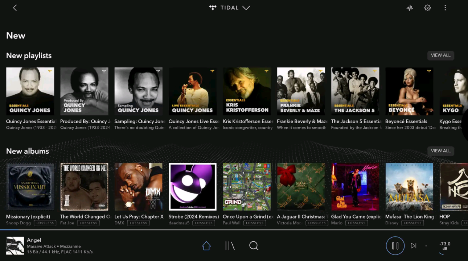This screenshot has width=468, height=261.
Task: Open the TIDAL source dropdown
Action: click(x=230, y=8)
